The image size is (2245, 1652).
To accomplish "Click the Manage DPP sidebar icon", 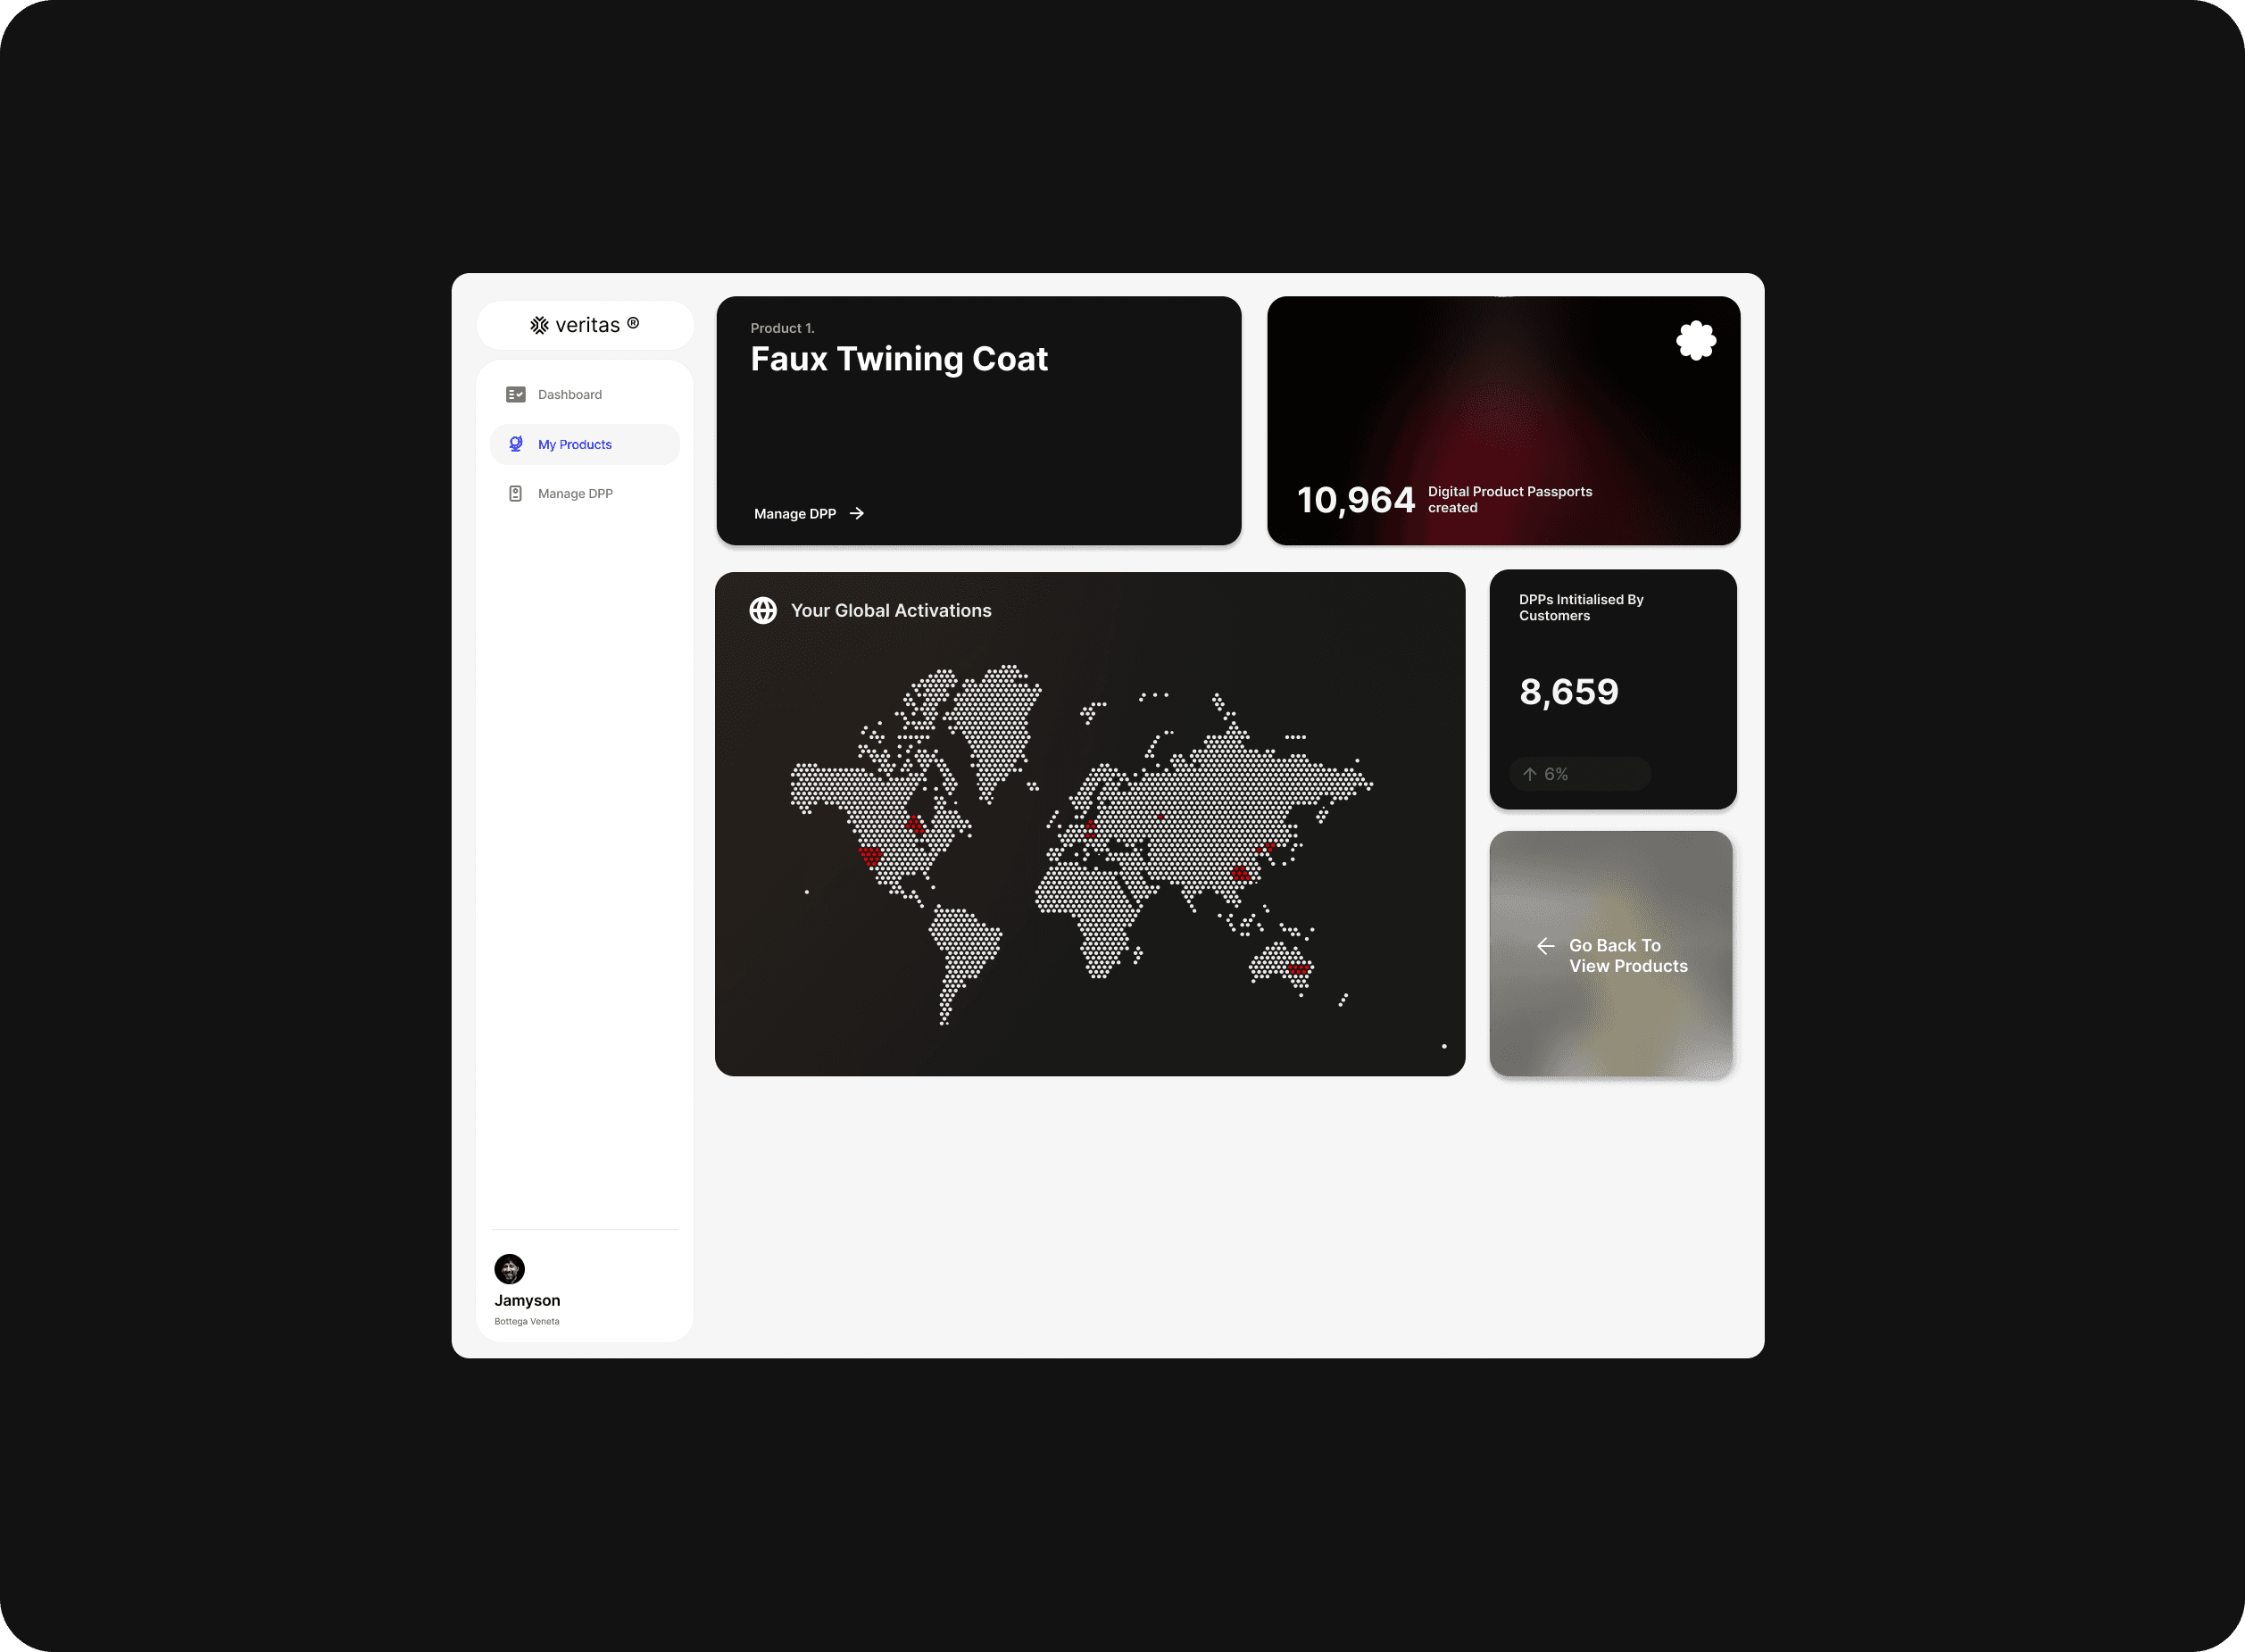I will point(516,493).
